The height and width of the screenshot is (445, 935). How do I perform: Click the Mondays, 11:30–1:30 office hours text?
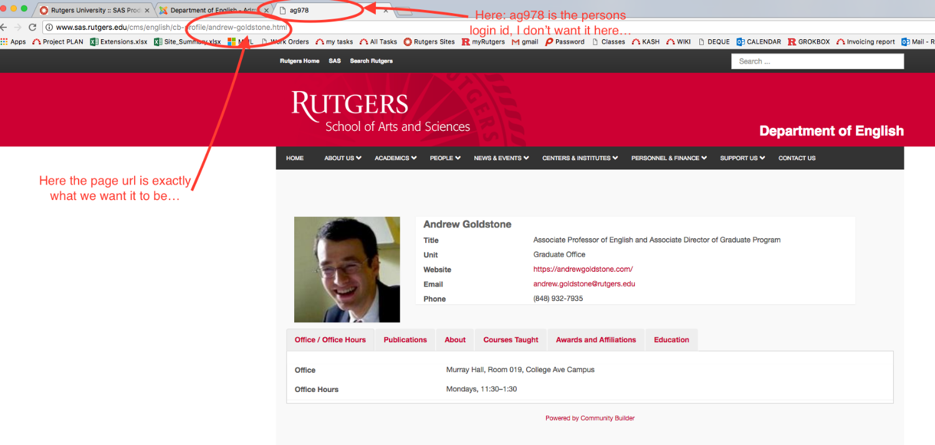pyautogui.click(x=481, y=390)
